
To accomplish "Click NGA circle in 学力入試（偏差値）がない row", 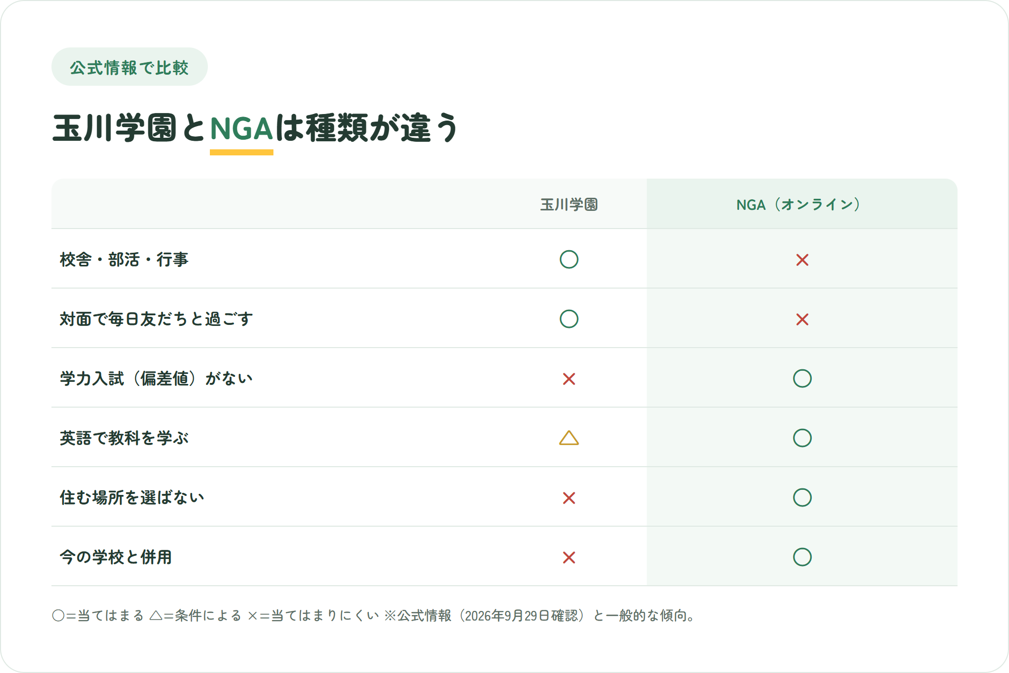I will tap(802, 378).
